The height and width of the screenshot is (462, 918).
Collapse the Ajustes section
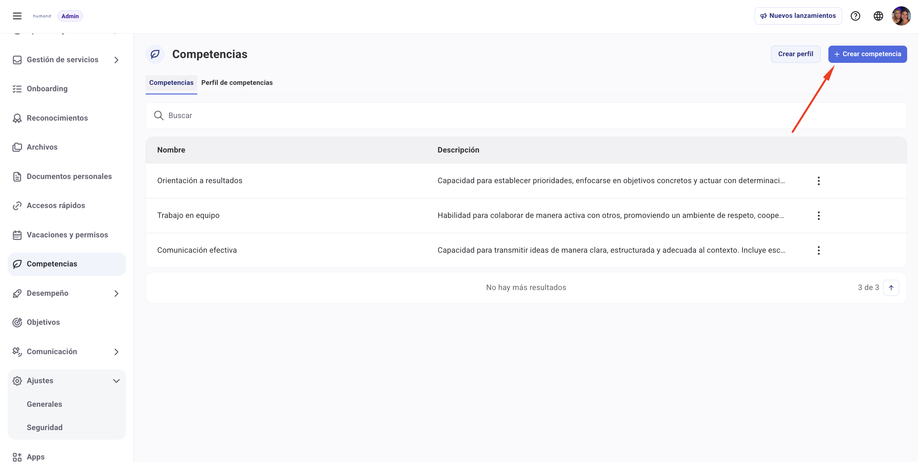[x=116, y=380]
